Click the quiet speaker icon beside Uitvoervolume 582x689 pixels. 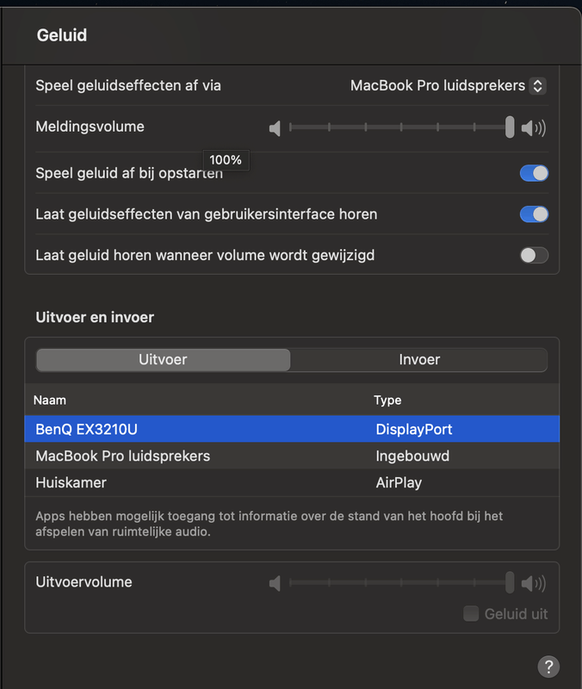click(x=275, y=584)
